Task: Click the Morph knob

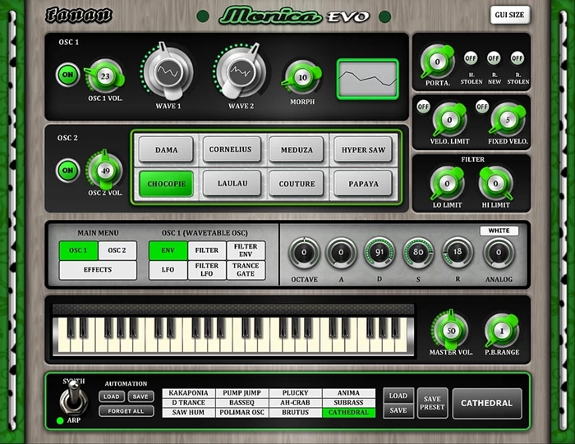Action: tap(302, 78)
